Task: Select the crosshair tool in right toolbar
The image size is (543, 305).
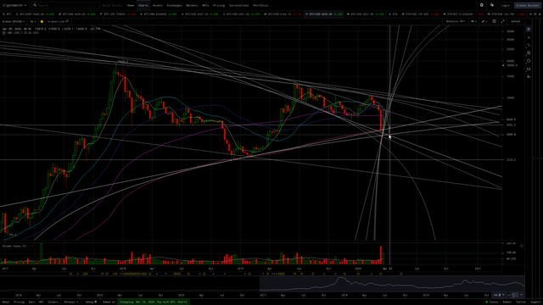Action: 529,30
